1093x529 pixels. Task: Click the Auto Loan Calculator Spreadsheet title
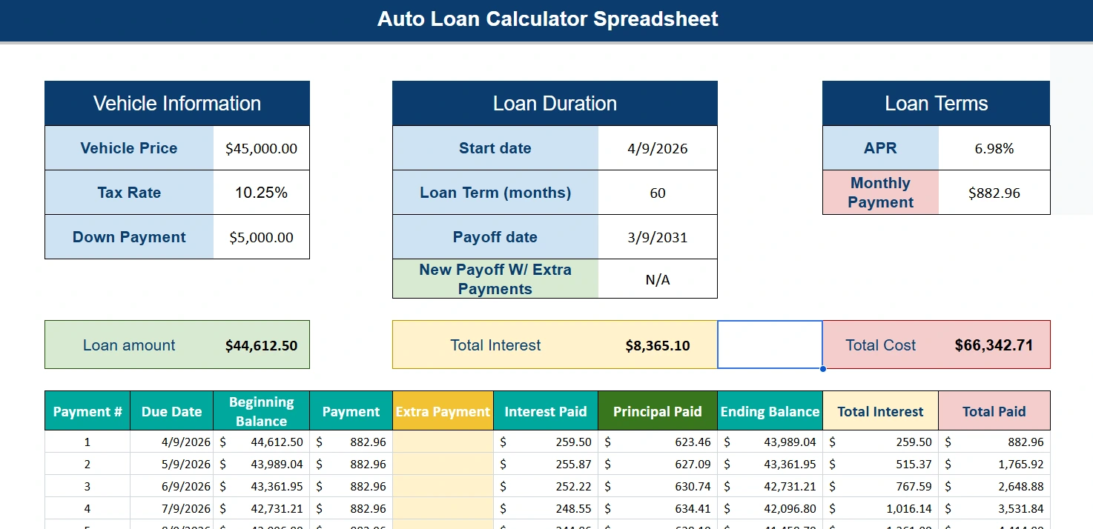pyautogui.click(x=546, y=19)
